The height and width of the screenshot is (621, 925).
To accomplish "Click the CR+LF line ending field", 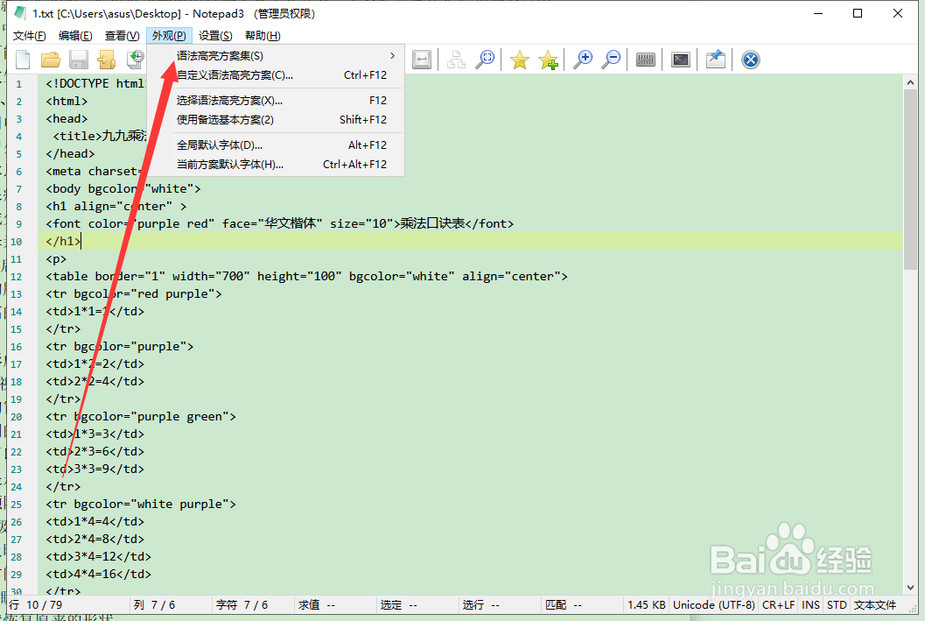I will pyautogui.click(x=778, y=605).
